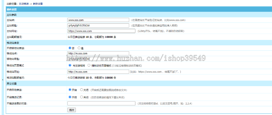Click the 移动站 quota text showing 10000 条
Viewport: 272px width, 115px height.
coord(92,77)
